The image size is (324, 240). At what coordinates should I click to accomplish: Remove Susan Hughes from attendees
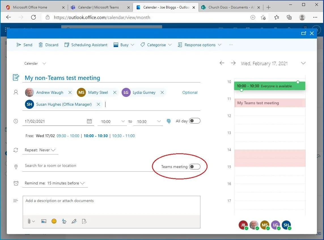pos(98,104)
